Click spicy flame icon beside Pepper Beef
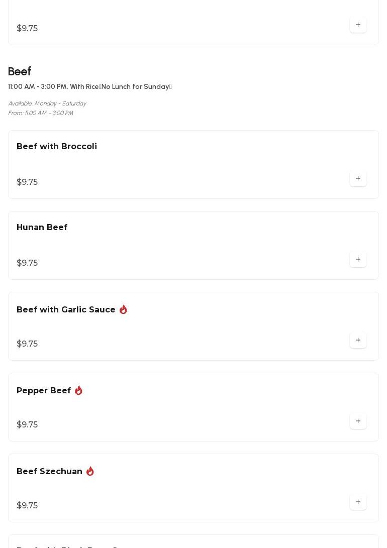Screen dimensions: 387x548 click(78, 390)
